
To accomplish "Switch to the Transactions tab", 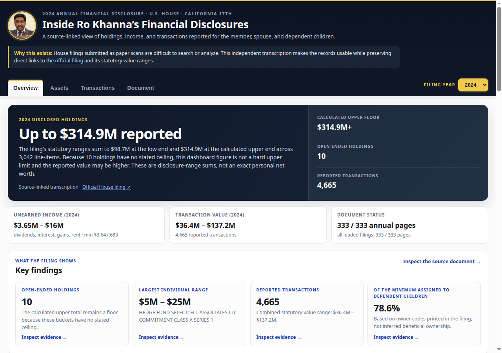I will (x=98, y=88).
